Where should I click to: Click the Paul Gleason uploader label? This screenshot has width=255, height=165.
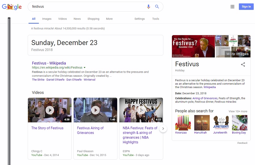pos(85,151)
